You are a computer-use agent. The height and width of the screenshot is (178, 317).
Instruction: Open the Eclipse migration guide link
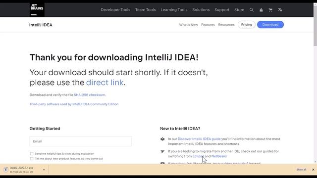tap(198, 156)
